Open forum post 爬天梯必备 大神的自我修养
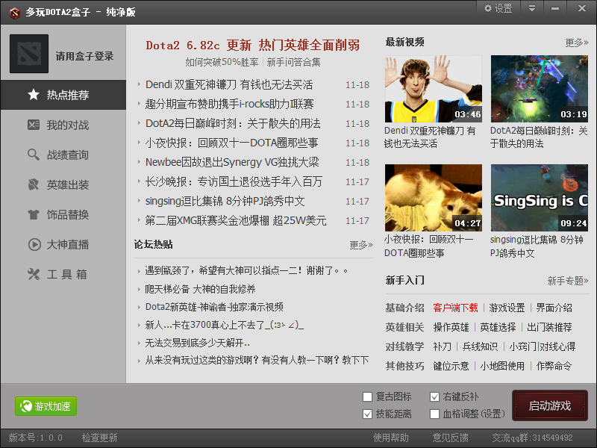The height and width of the screenshot is (448, 597). click(200, 289)
